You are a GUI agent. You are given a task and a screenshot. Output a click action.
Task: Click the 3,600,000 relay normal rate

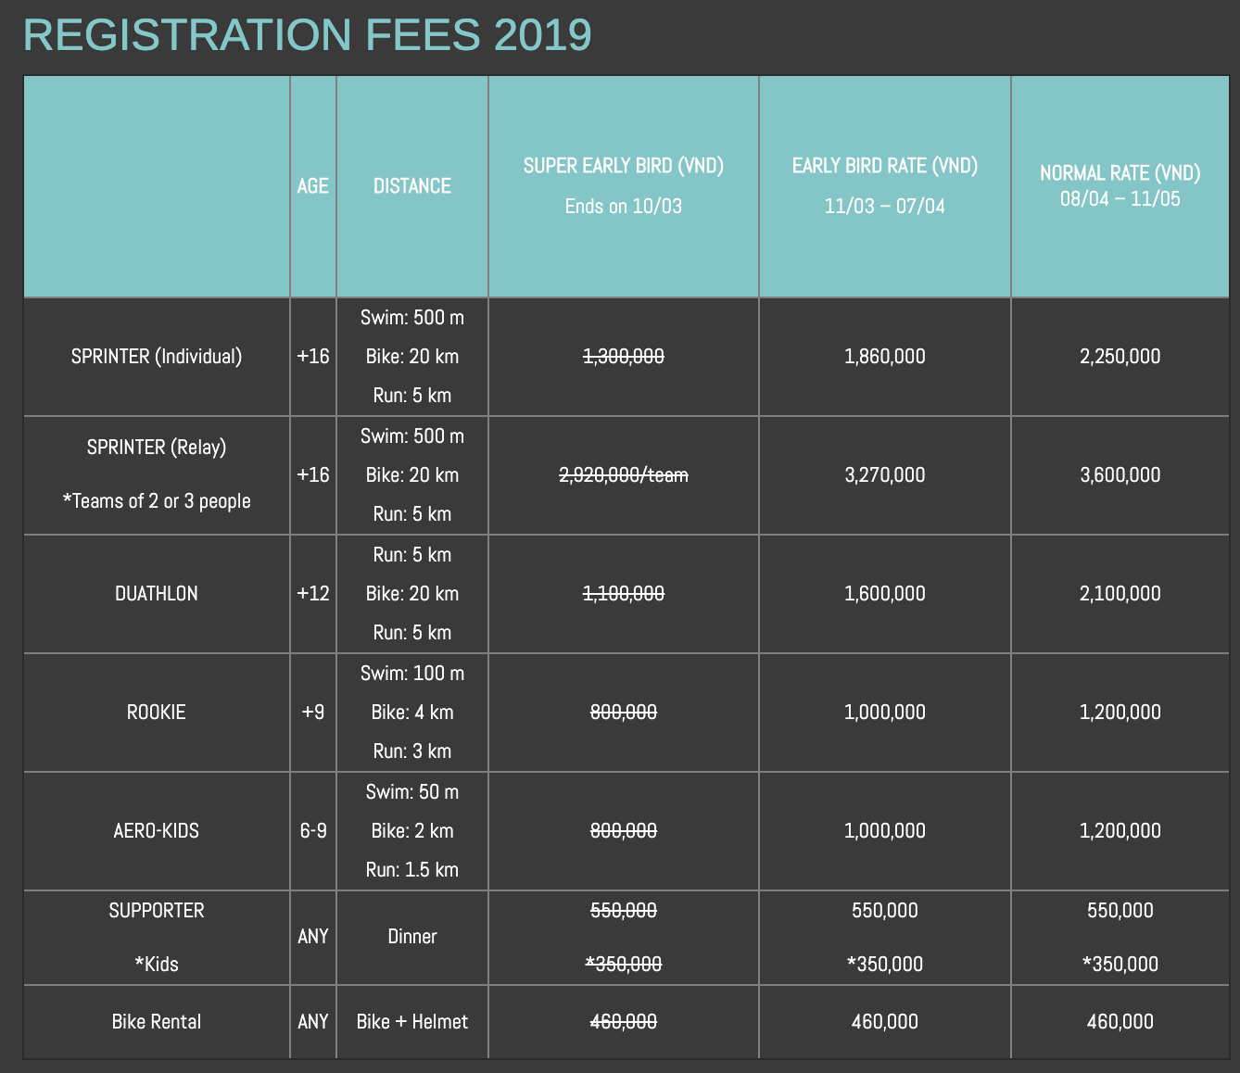tap(1120, 475)
